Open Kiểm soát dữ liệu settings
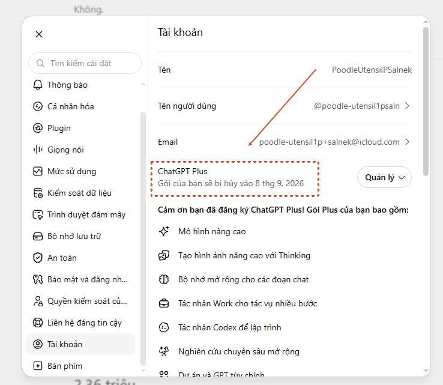This screenshot has height=385, width=443. [80, 193]
